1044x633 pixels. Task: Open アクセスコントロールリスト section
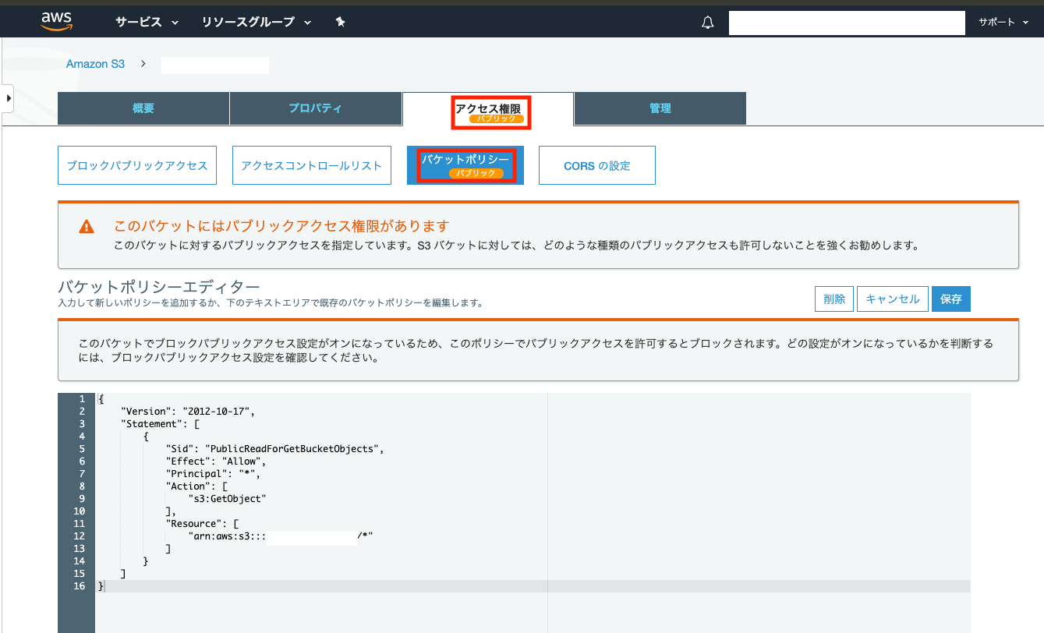pyautogui.click(x=311, y=164)
